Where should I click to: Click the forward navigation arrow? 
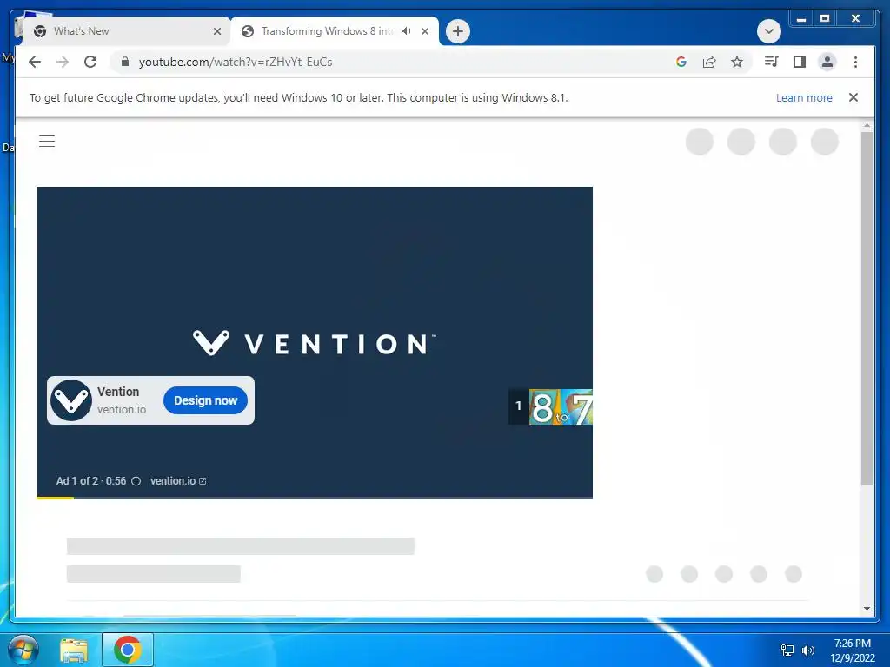tap(63, 62)
